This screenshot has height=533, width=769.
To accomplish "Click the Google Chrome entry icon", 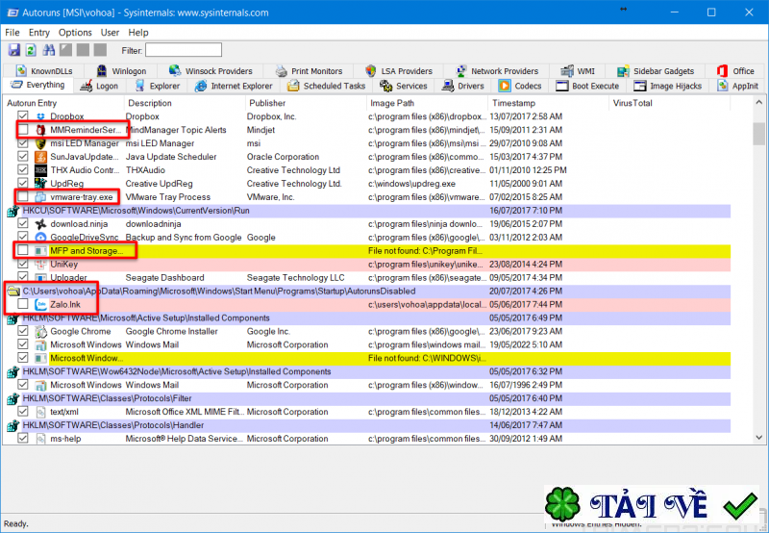I will coord(41,331).
